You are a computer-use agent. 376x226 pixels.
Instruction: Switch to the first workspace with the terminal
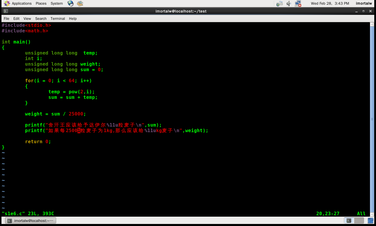click(349, 220)
